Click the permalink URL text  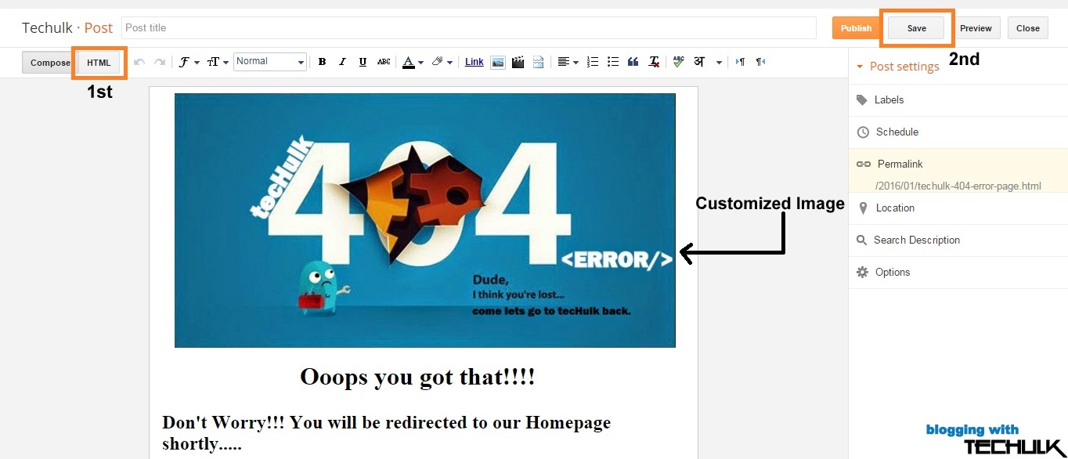click(958, 186)
